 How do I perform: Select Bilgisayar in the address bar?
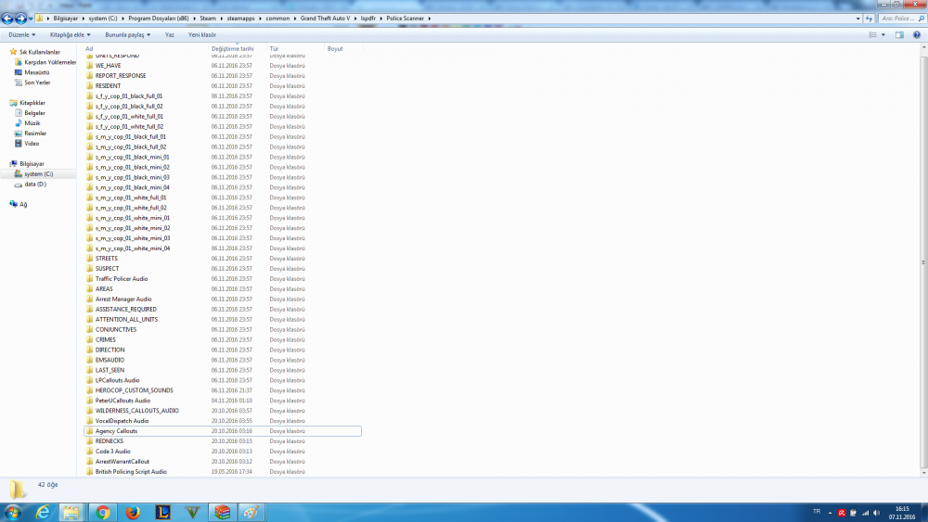pyautogui.click(x=66, y=19)
